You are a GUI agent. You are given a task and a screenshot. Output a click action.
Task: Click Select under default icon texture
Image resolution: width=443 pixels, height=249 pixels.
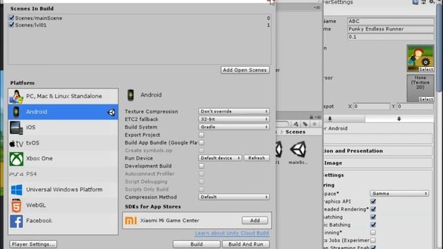click(x=426, y=69)
